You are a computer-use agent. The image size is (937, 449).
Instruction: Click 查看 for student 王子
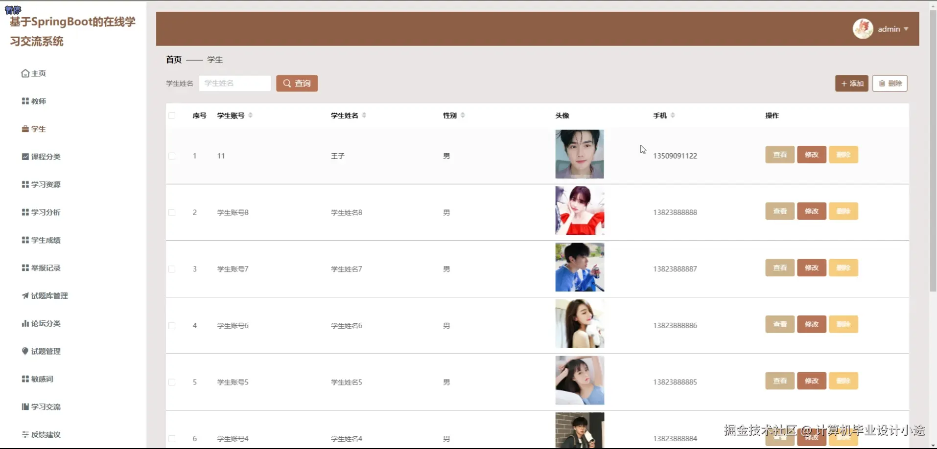pyautogui.click(x=780, y=155)
